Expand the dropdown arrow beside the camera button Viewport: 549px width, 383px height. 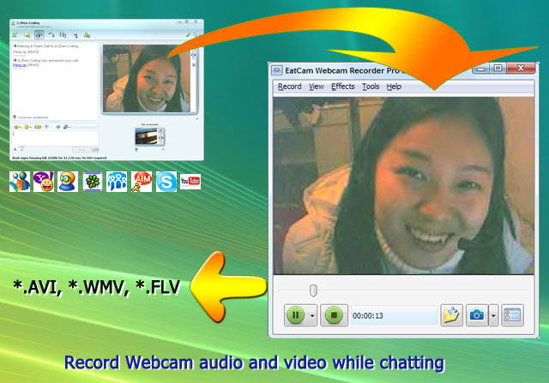tap(492, 315)
